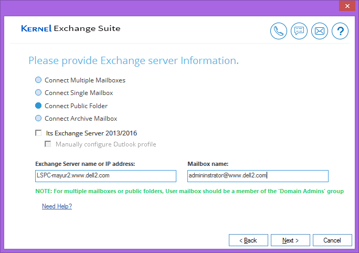Open help via the question mark icon

pos(340,31)
